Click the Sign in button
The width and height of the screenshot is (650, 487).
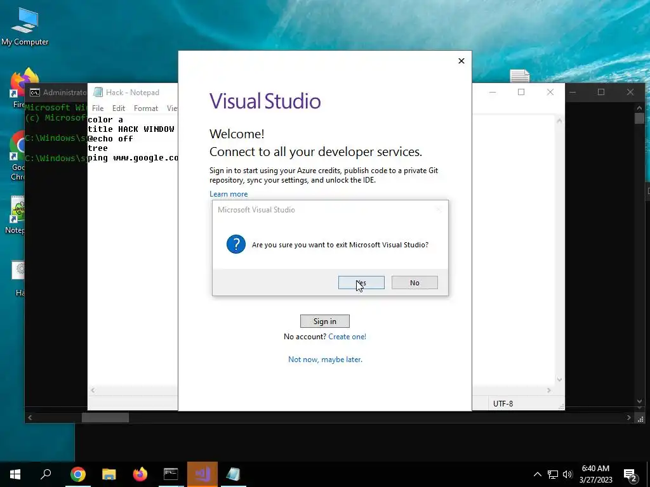324,321
